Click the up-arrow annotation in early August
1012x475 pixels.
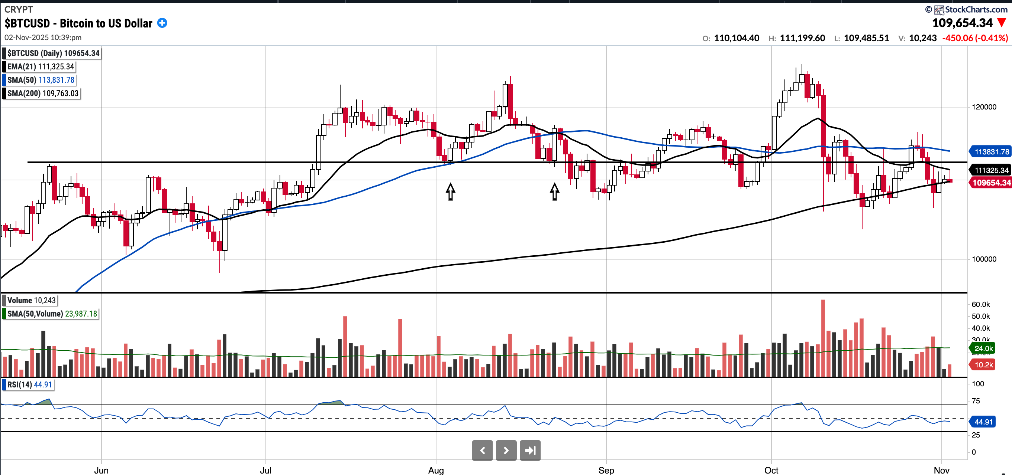450,191
